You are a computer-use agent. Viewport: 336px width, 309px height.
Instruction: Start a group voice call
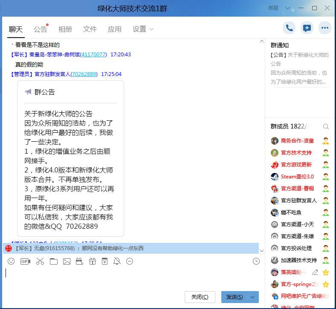(x=289, y=28)
